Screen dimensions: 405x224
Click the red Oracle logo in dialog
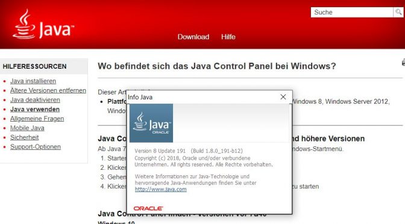pos(148,208)
